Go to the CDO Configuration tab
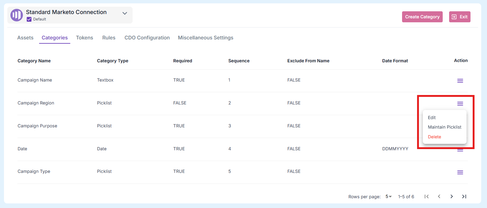The image size is (487, 208). [x=147, y=38]
